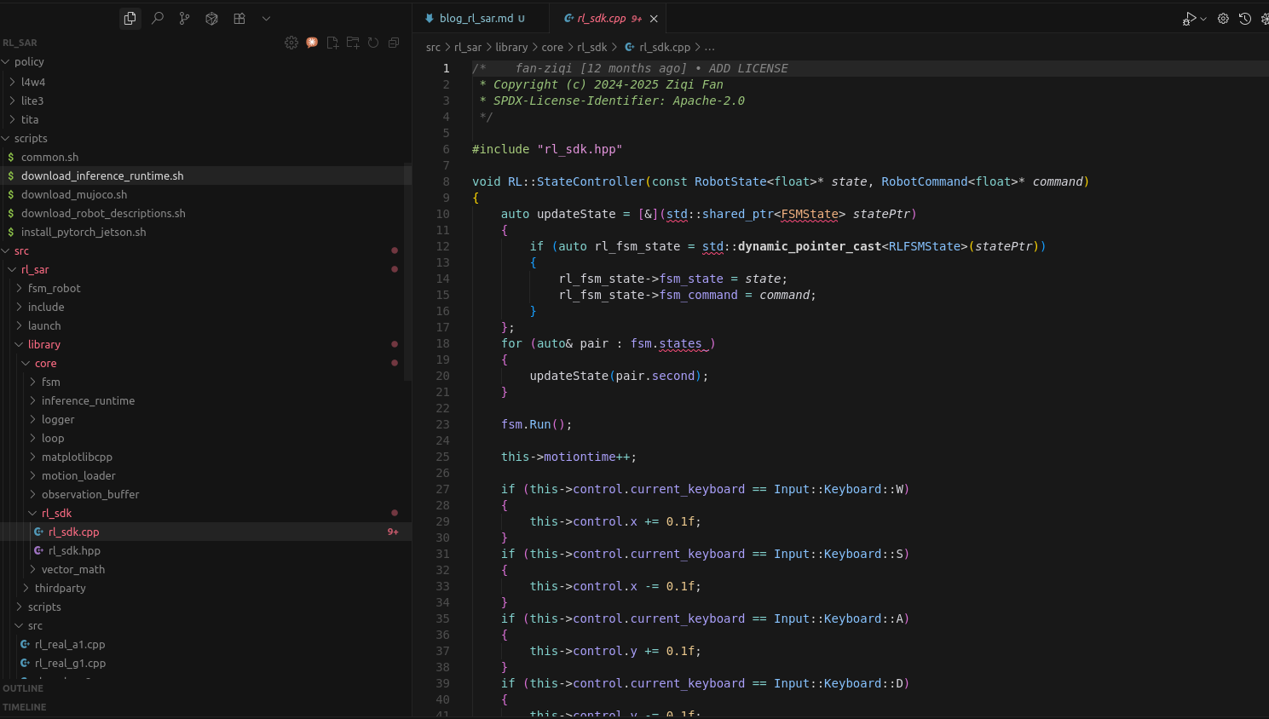Expand the fsm folder
The height and width of the screenshot is (719, 1269).
(x=205, y=382)
